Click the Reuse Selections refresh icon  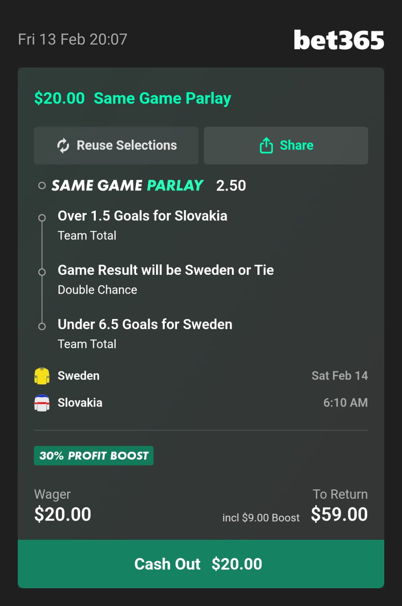pyautogui.click(x=63, y=145)
